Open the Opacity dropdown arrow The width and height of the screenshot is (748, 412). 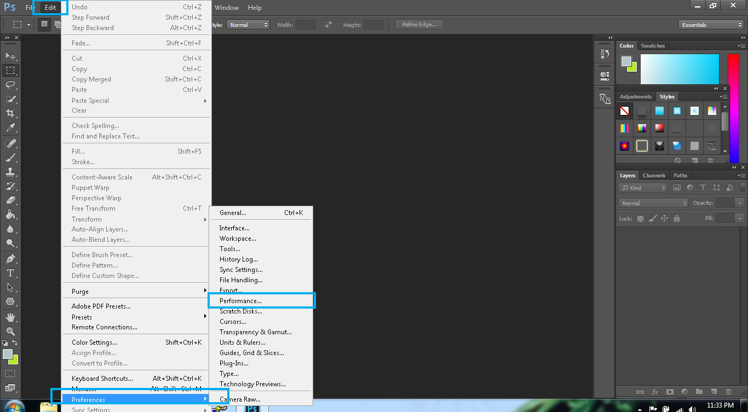click(740, 203)
